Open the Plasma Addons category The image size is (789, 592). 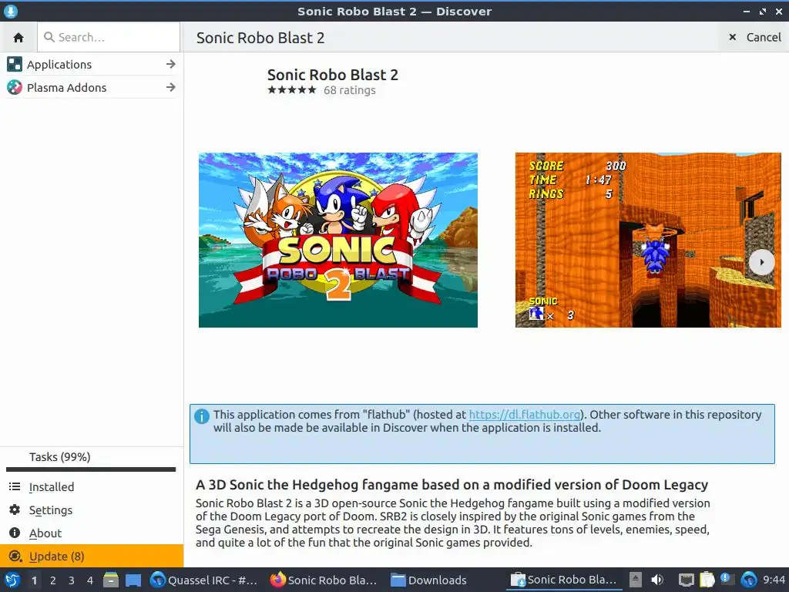(x=92, y=88)
